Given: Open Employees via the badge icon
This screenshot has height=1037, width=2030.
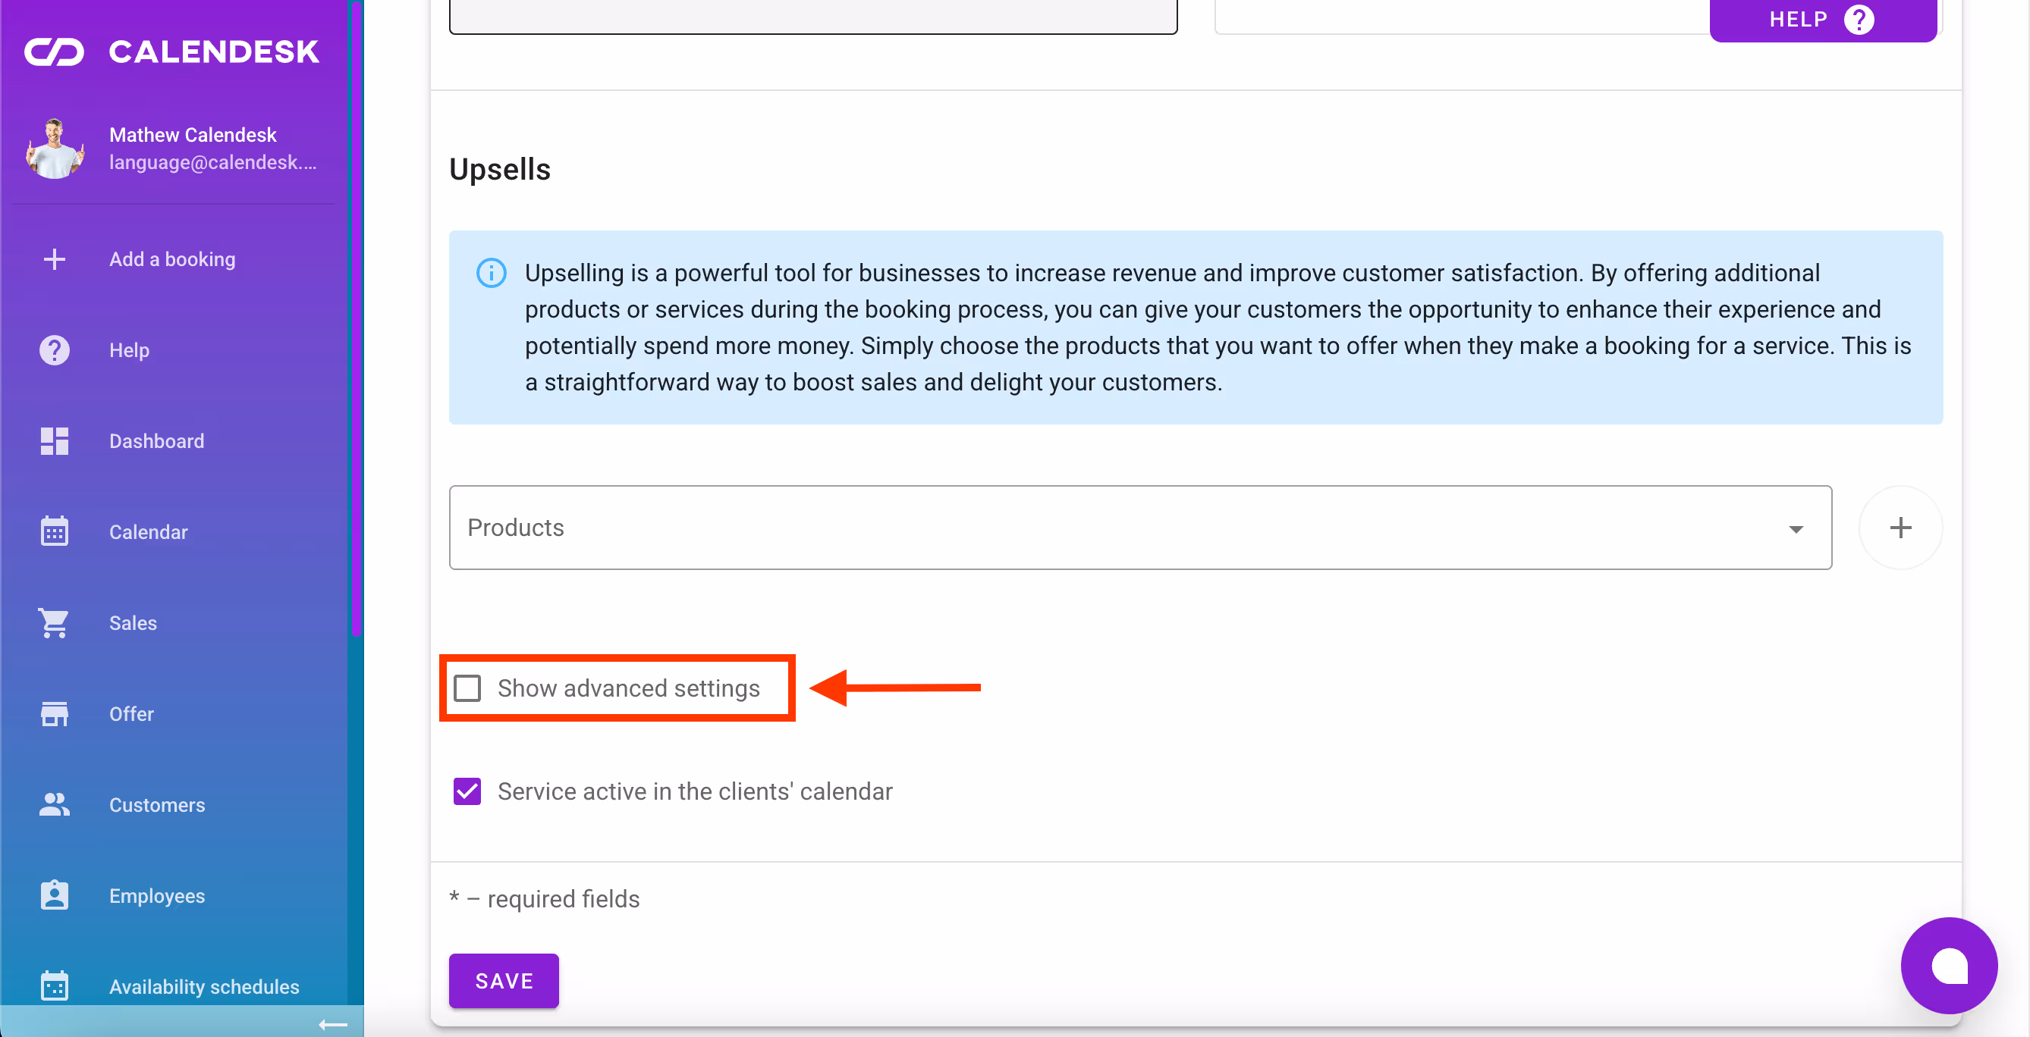Looking at the screenshot, I should (55, 895).
